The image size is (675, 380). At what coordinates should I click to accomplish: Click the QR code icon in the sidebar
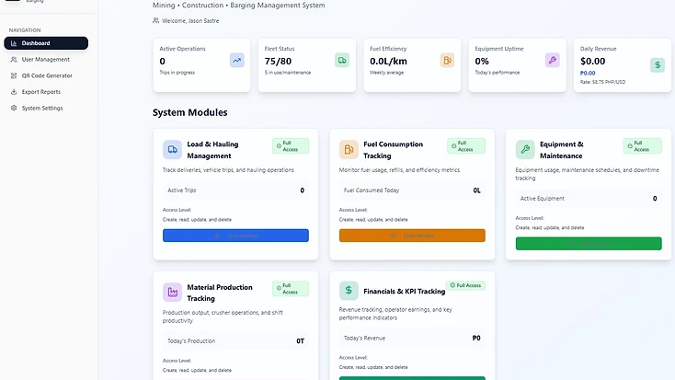click(x=14, y=75)
